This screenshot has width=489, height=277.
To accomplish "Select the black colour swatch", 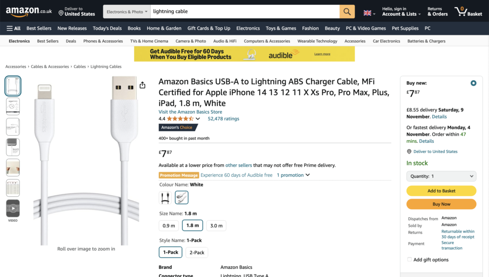I will pos(165,197).
